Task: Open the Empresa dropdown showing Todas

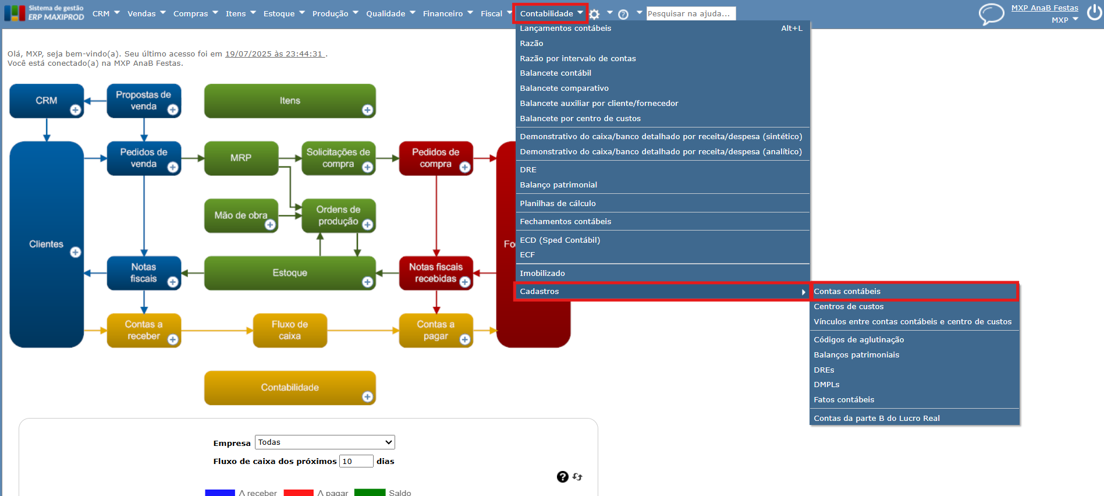Action: click(x=325, y=442)
